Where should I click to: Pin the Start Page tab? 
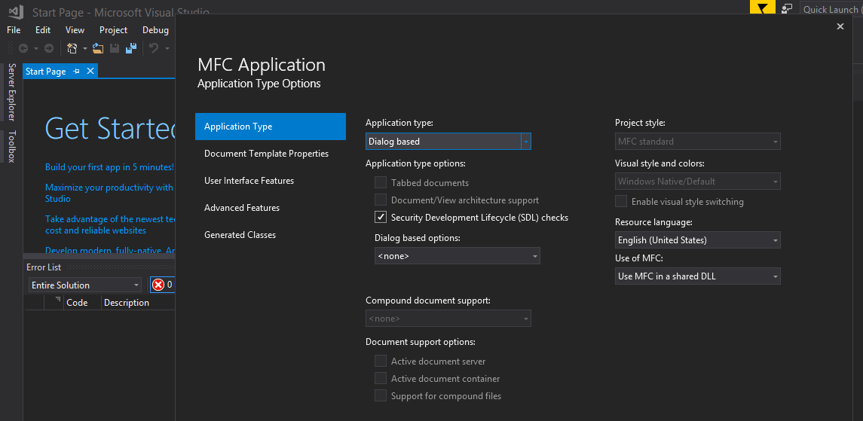tap(77, 72)
